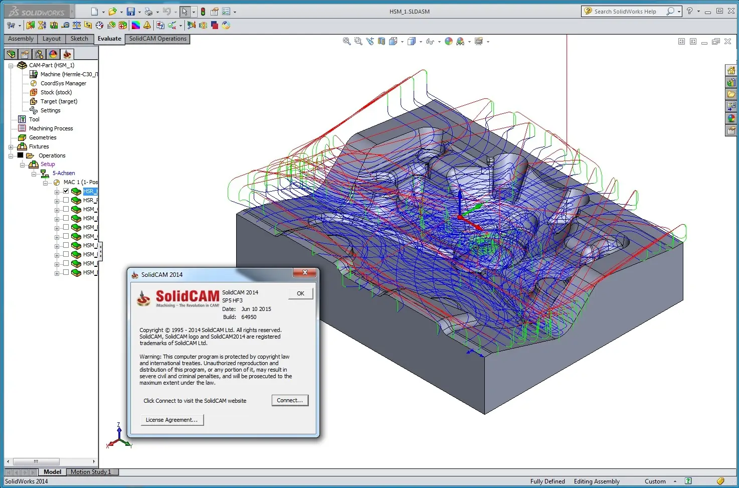Select the arrow cursor tool

[184, 12]
